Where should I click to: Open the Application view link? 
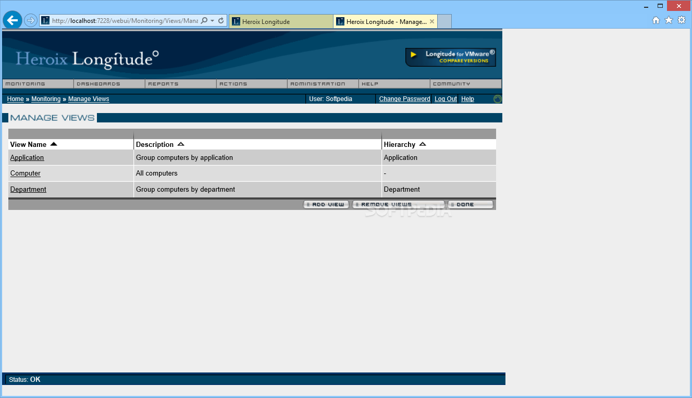click(27, 158)
